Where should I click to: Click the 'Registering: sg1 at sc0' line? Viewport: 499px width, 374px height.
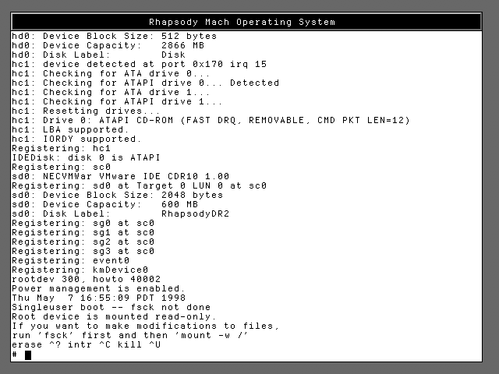click(83, 233)
